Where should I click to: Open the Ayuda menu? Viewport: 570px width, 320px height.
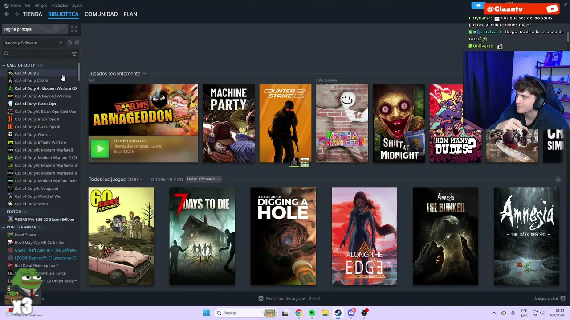coord(77,6)
